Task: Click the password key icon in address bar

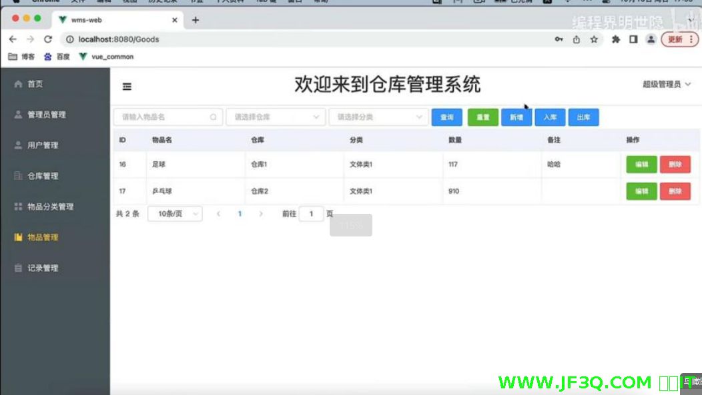Action: 559,39
